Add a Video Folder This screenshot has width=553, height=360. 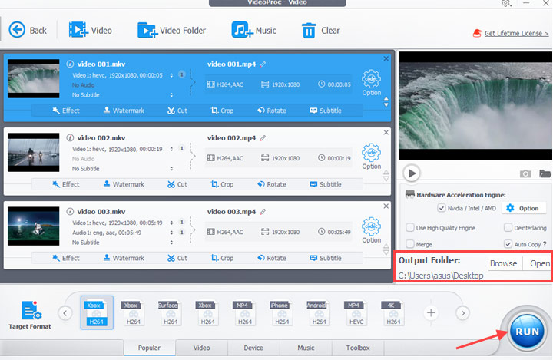171,31
